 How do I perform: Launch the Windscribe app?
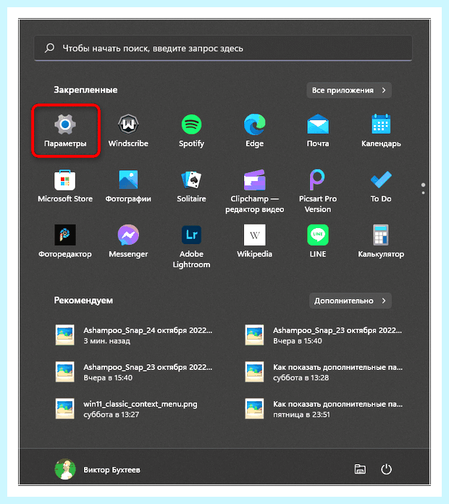point(128,130)
